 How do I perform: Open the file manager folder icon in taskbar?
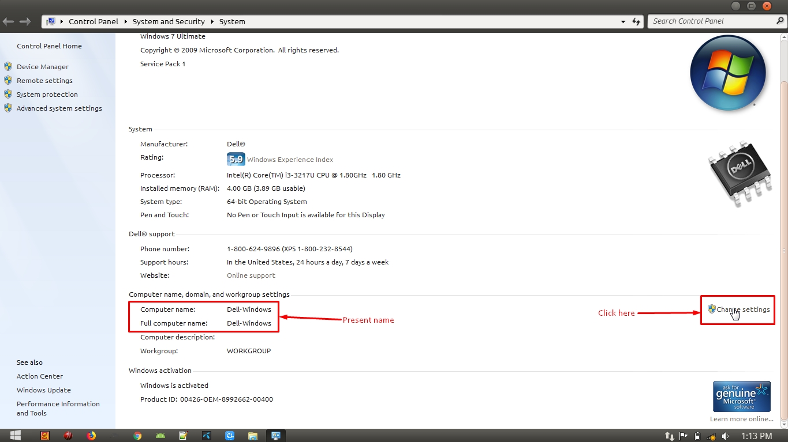tap(252, 436)
